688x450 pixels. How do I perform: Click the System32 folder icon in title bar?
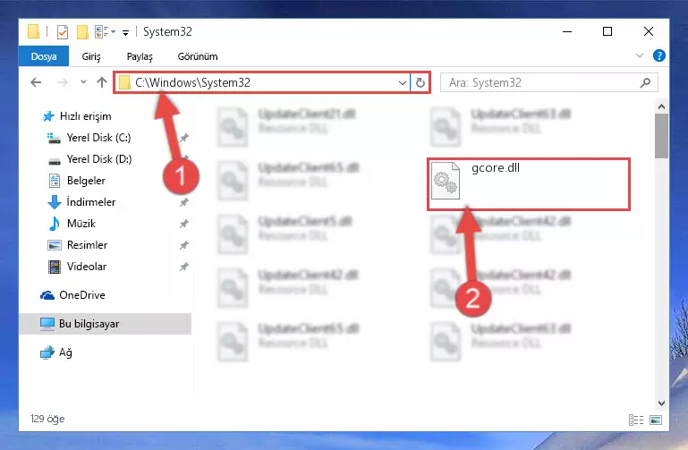coord(33,32)
